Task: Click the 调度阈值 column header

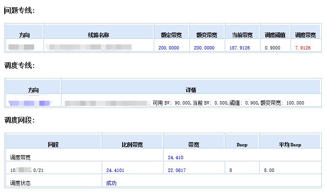Action: [x=275, y=35]
